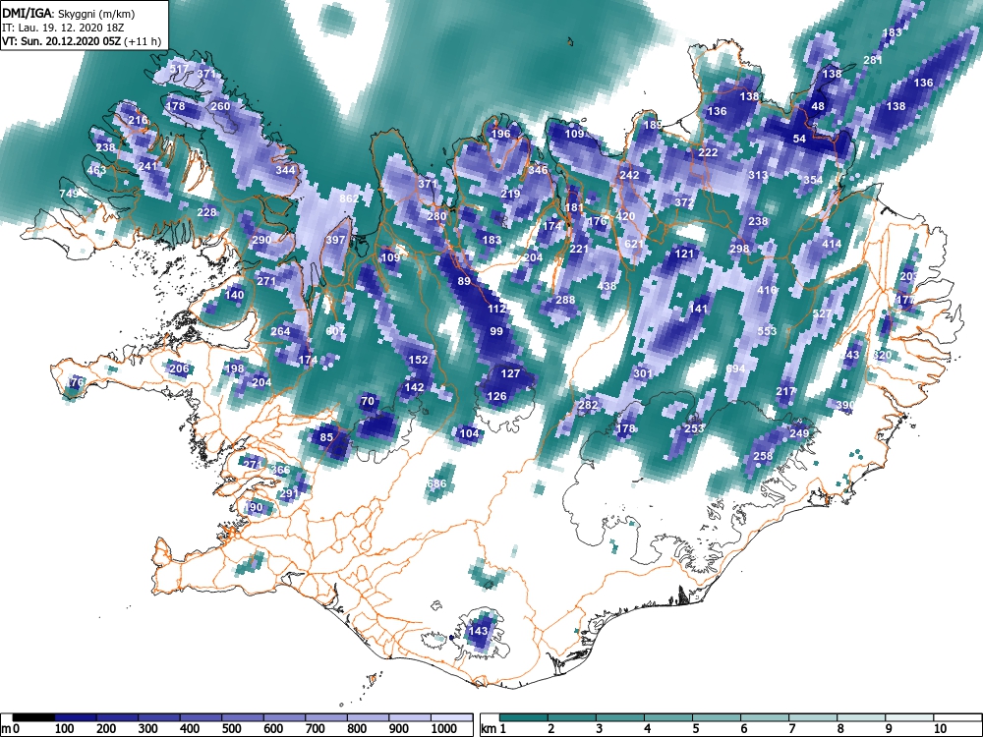Image resolution: width=983 pixels, height=737 pixels.
Task: Click visibility value 152 on the map
Action: [418, 360]
